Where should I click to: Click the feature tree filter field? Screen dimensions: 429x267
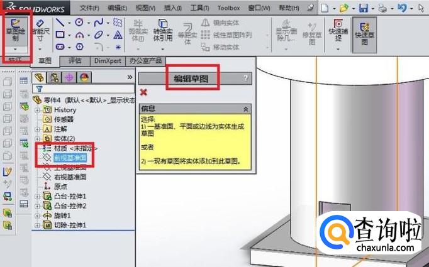pos(84,89)
